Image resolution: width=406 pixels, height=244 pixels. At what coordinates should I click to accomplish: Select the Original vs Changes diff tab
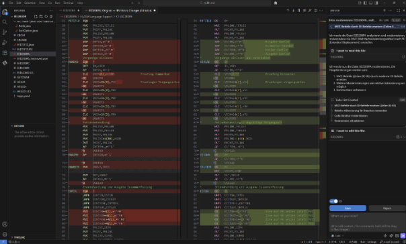(x=120, y=11)
